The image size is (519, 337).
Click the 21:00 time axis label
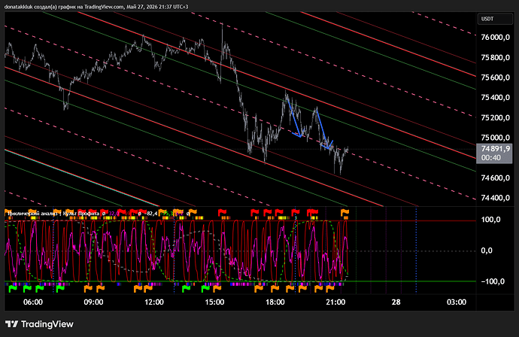coord(335,302)
